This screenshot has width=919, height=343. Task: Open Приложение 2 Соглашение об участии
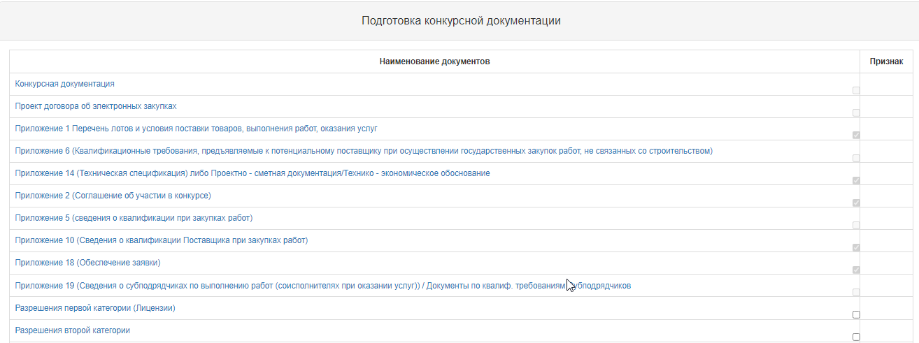tap(113, 196)
